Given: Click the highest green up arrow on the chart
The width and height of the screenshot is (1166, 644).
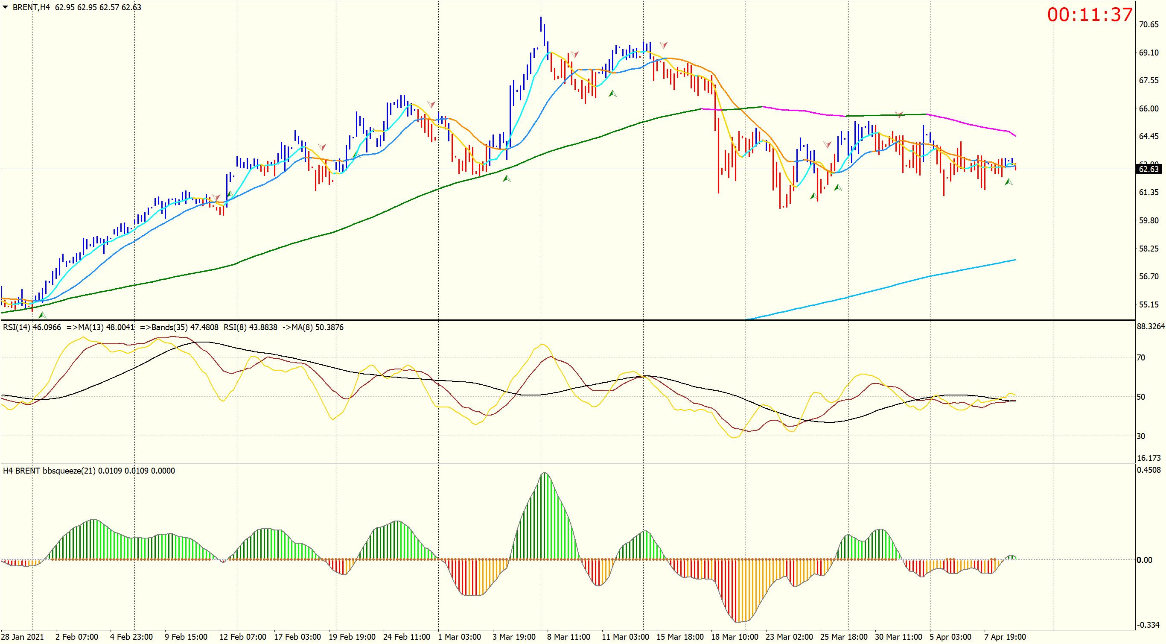Looking at the screenshot, I should (612, 93).
